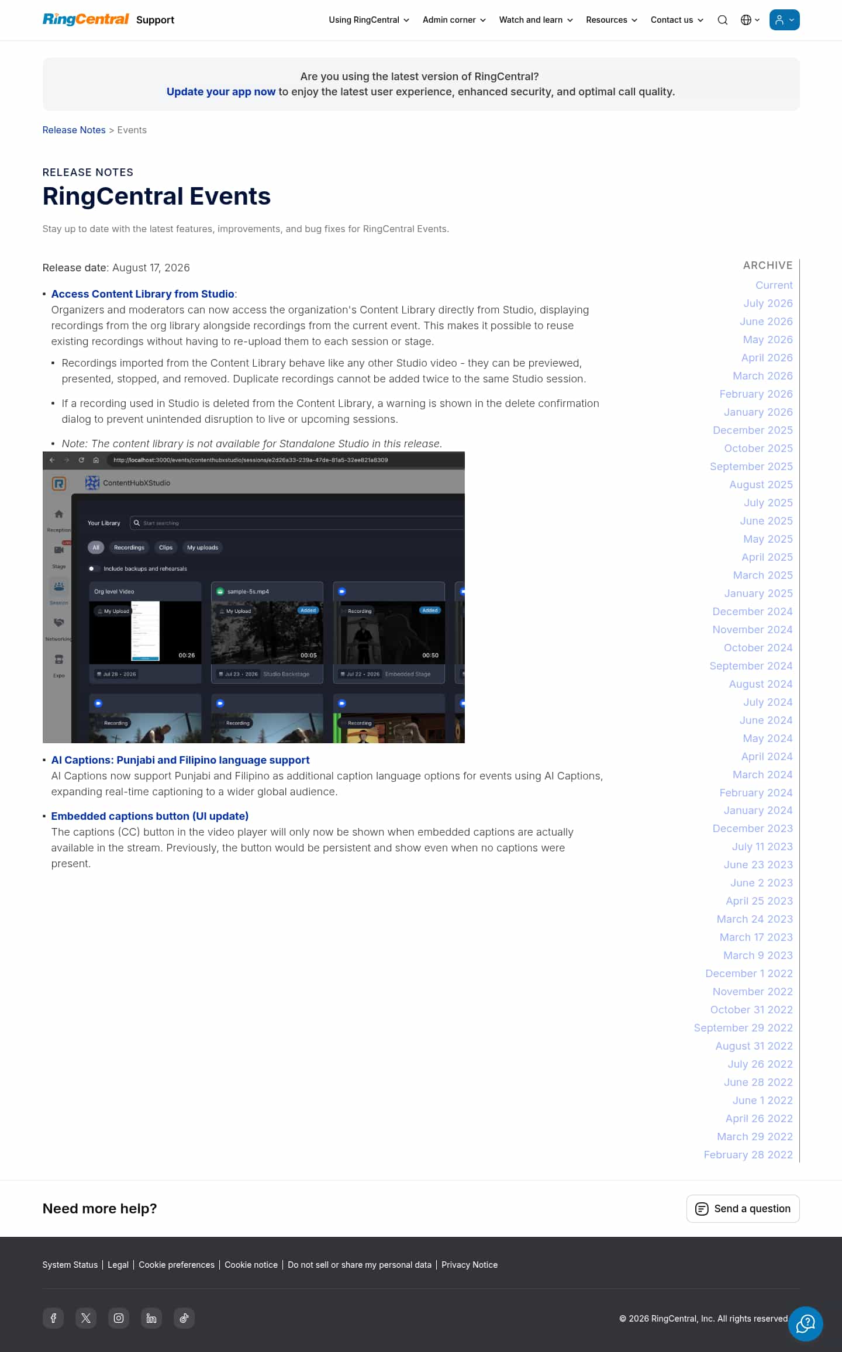The height and width of the screenshot is (1352, 842).
Task: Open the floating chat help bubble
Action: pos(805,1323)
